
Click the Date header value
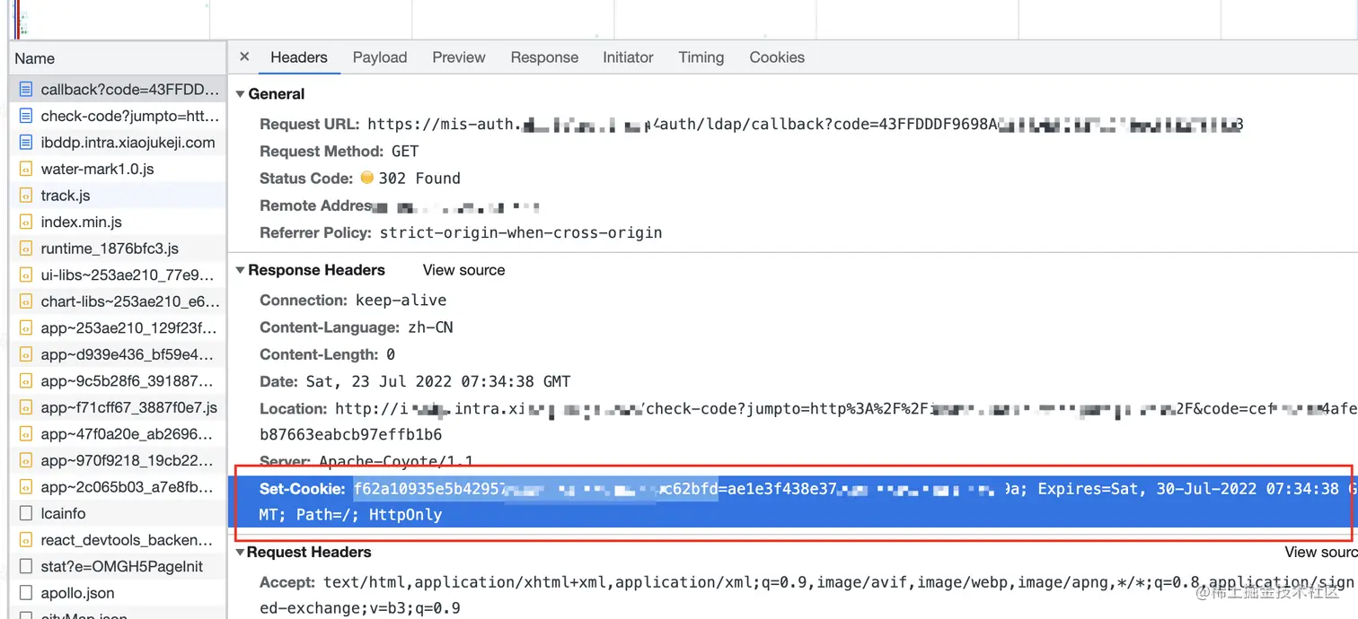[438, 381]
